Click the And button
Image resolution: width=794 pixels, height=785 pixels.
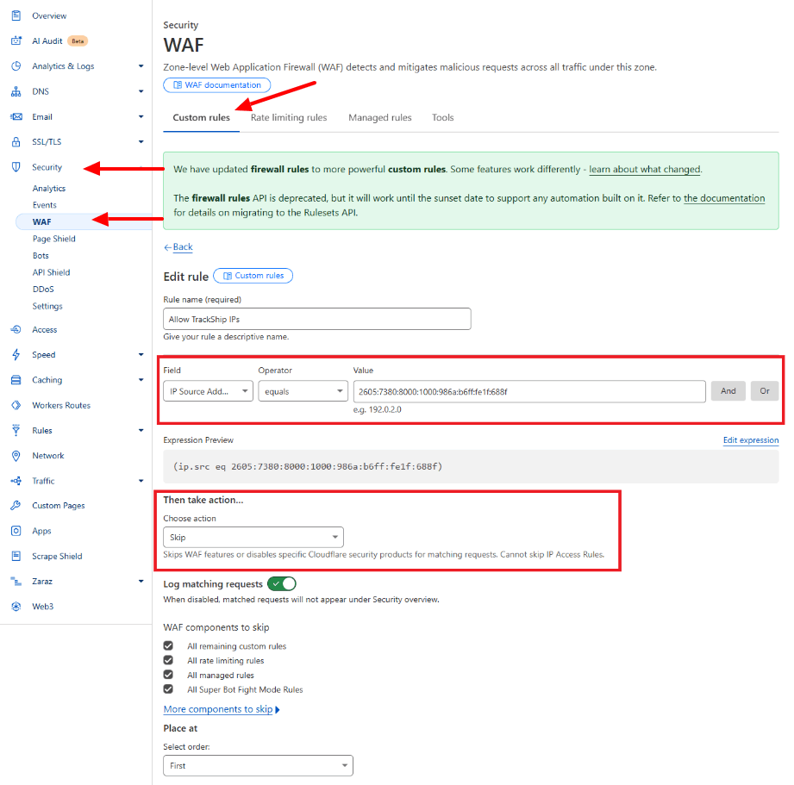click(728, 390)
